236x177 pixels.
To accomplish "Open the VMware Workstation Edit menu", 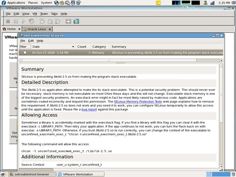I will [16, 14].
